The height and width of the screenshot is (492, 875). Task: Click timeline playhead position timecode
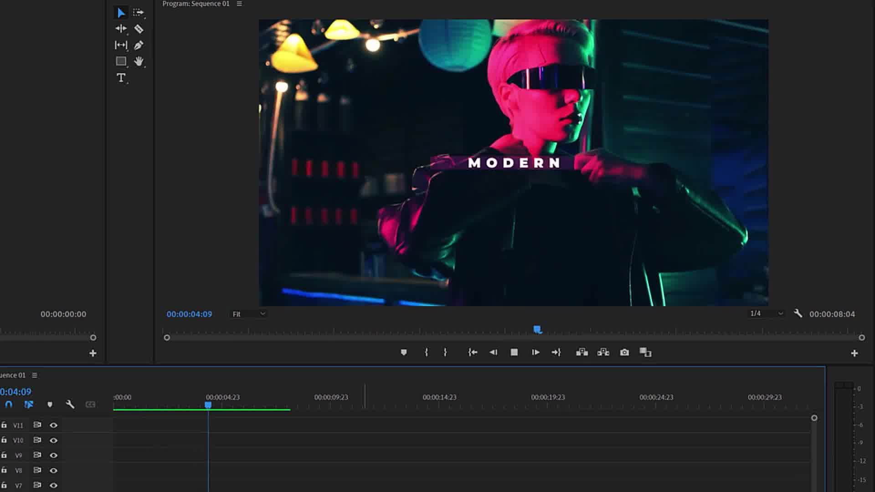point(15,392)
